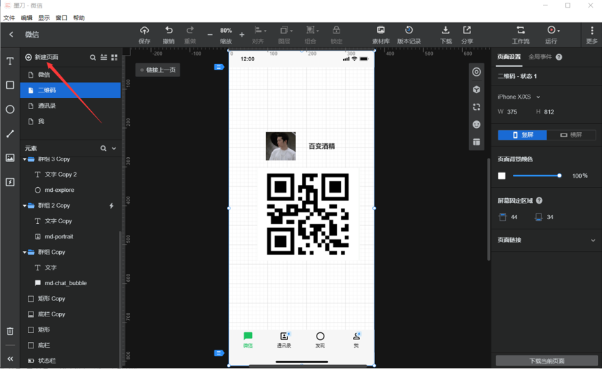Select the Image insert tool
This screenshot has height=372, width=602.
click(10, 158)
